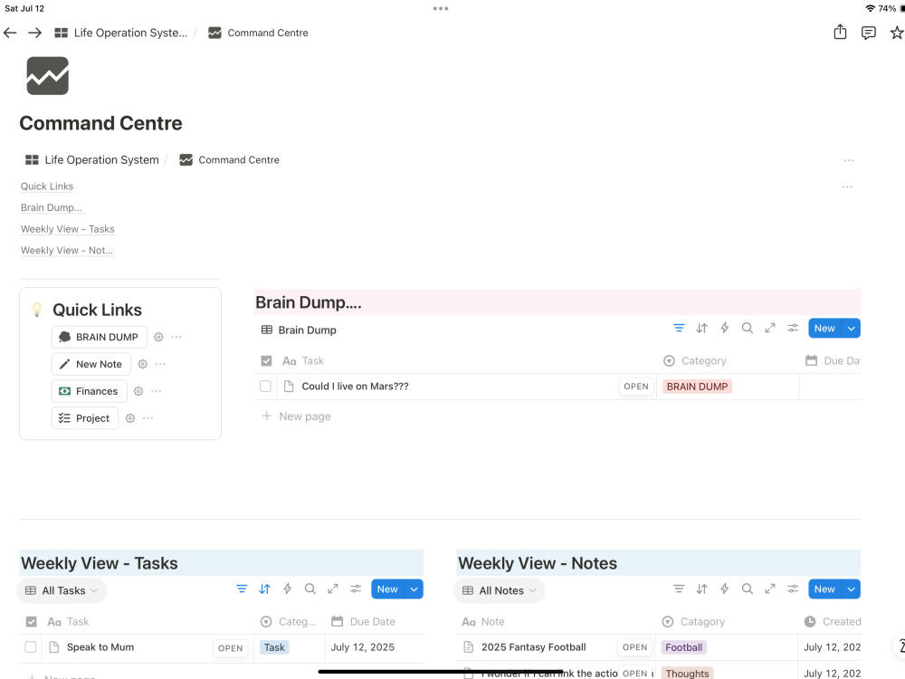Select the Brain Dump table view tab
Image resolution: width=905 pixels, height=679 pixels.
tap(299, 330)
